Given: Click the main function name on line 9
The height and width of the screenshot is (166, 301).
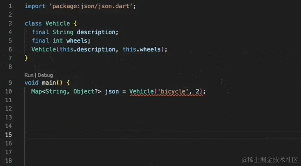Looking at the screenshot, I should [x=49, y=83].
